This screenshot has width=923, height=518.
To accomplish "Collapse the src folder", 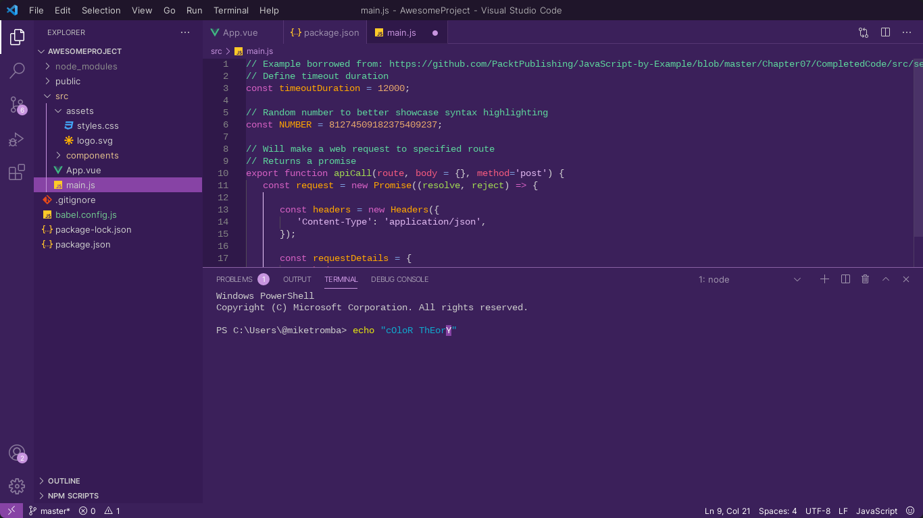I will coord(61,96).
